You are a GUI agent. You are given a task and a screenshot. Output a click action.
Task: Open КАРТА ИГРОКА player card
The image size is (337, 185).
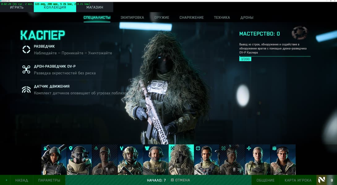tap(298, 180)
